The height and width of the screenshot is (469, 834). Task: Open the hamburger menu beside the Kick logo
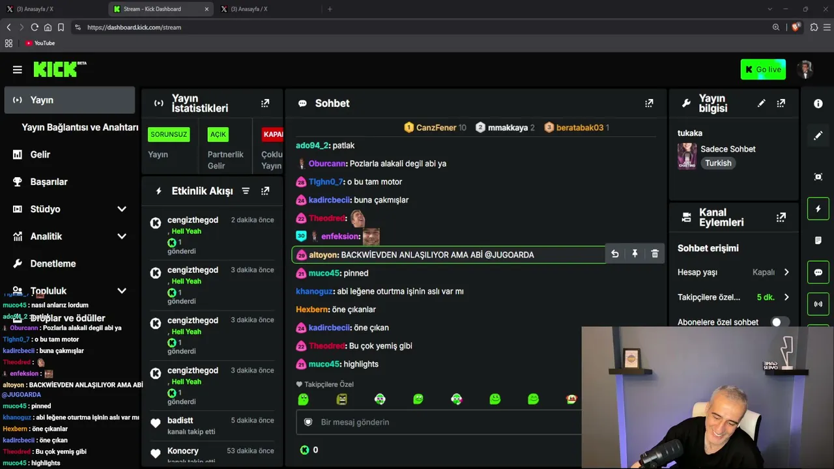click(x=18, y=70)
